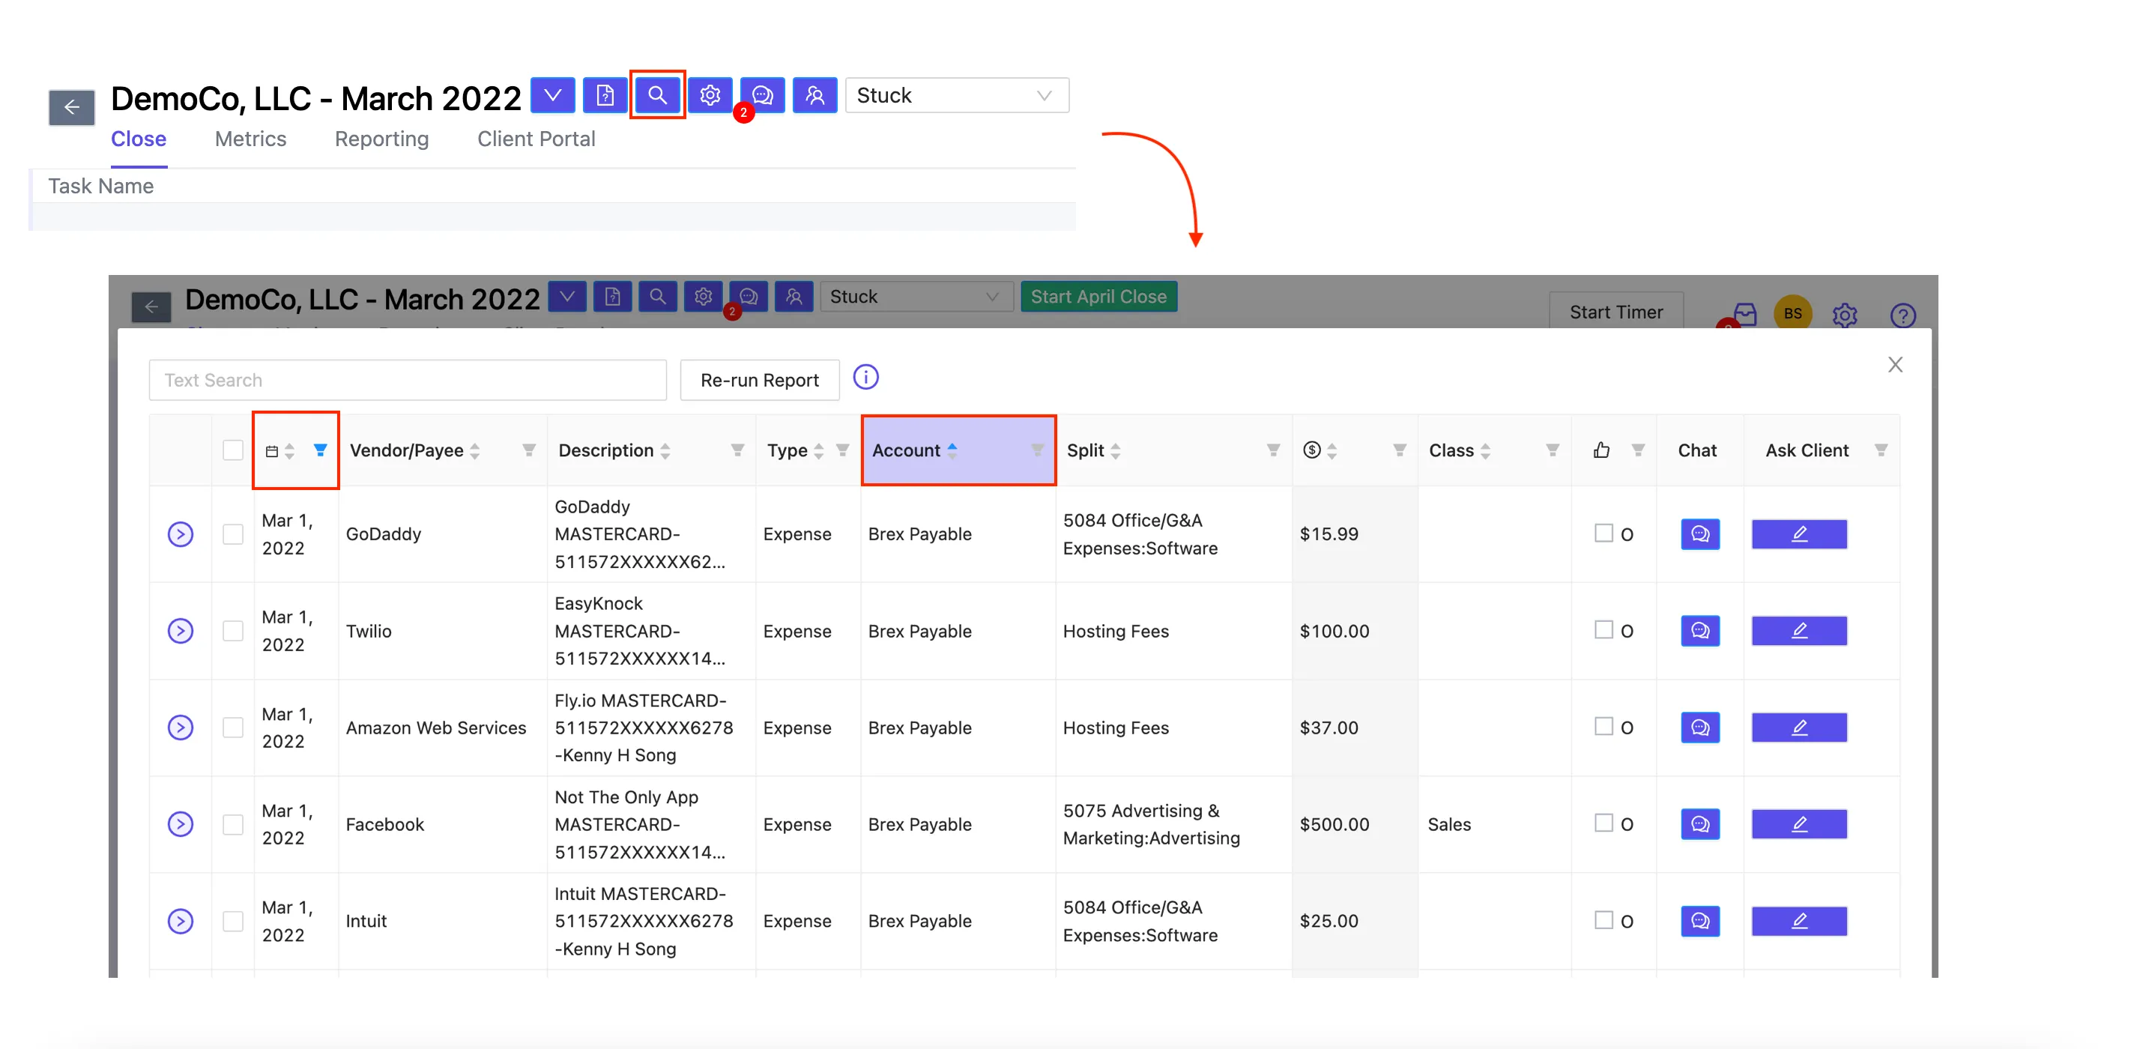2137x1049 pixels.
Task: Check the approve box for Amazon Web Services
Action: click(1604, 726)
